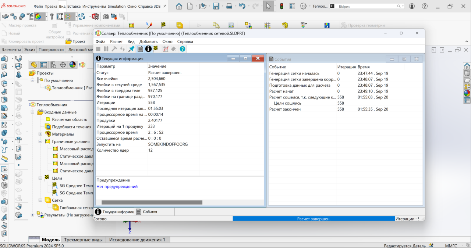This screenshot has height=248, width=471.
Task: Open the Расчет menu in Solver window
Action: 116,42
